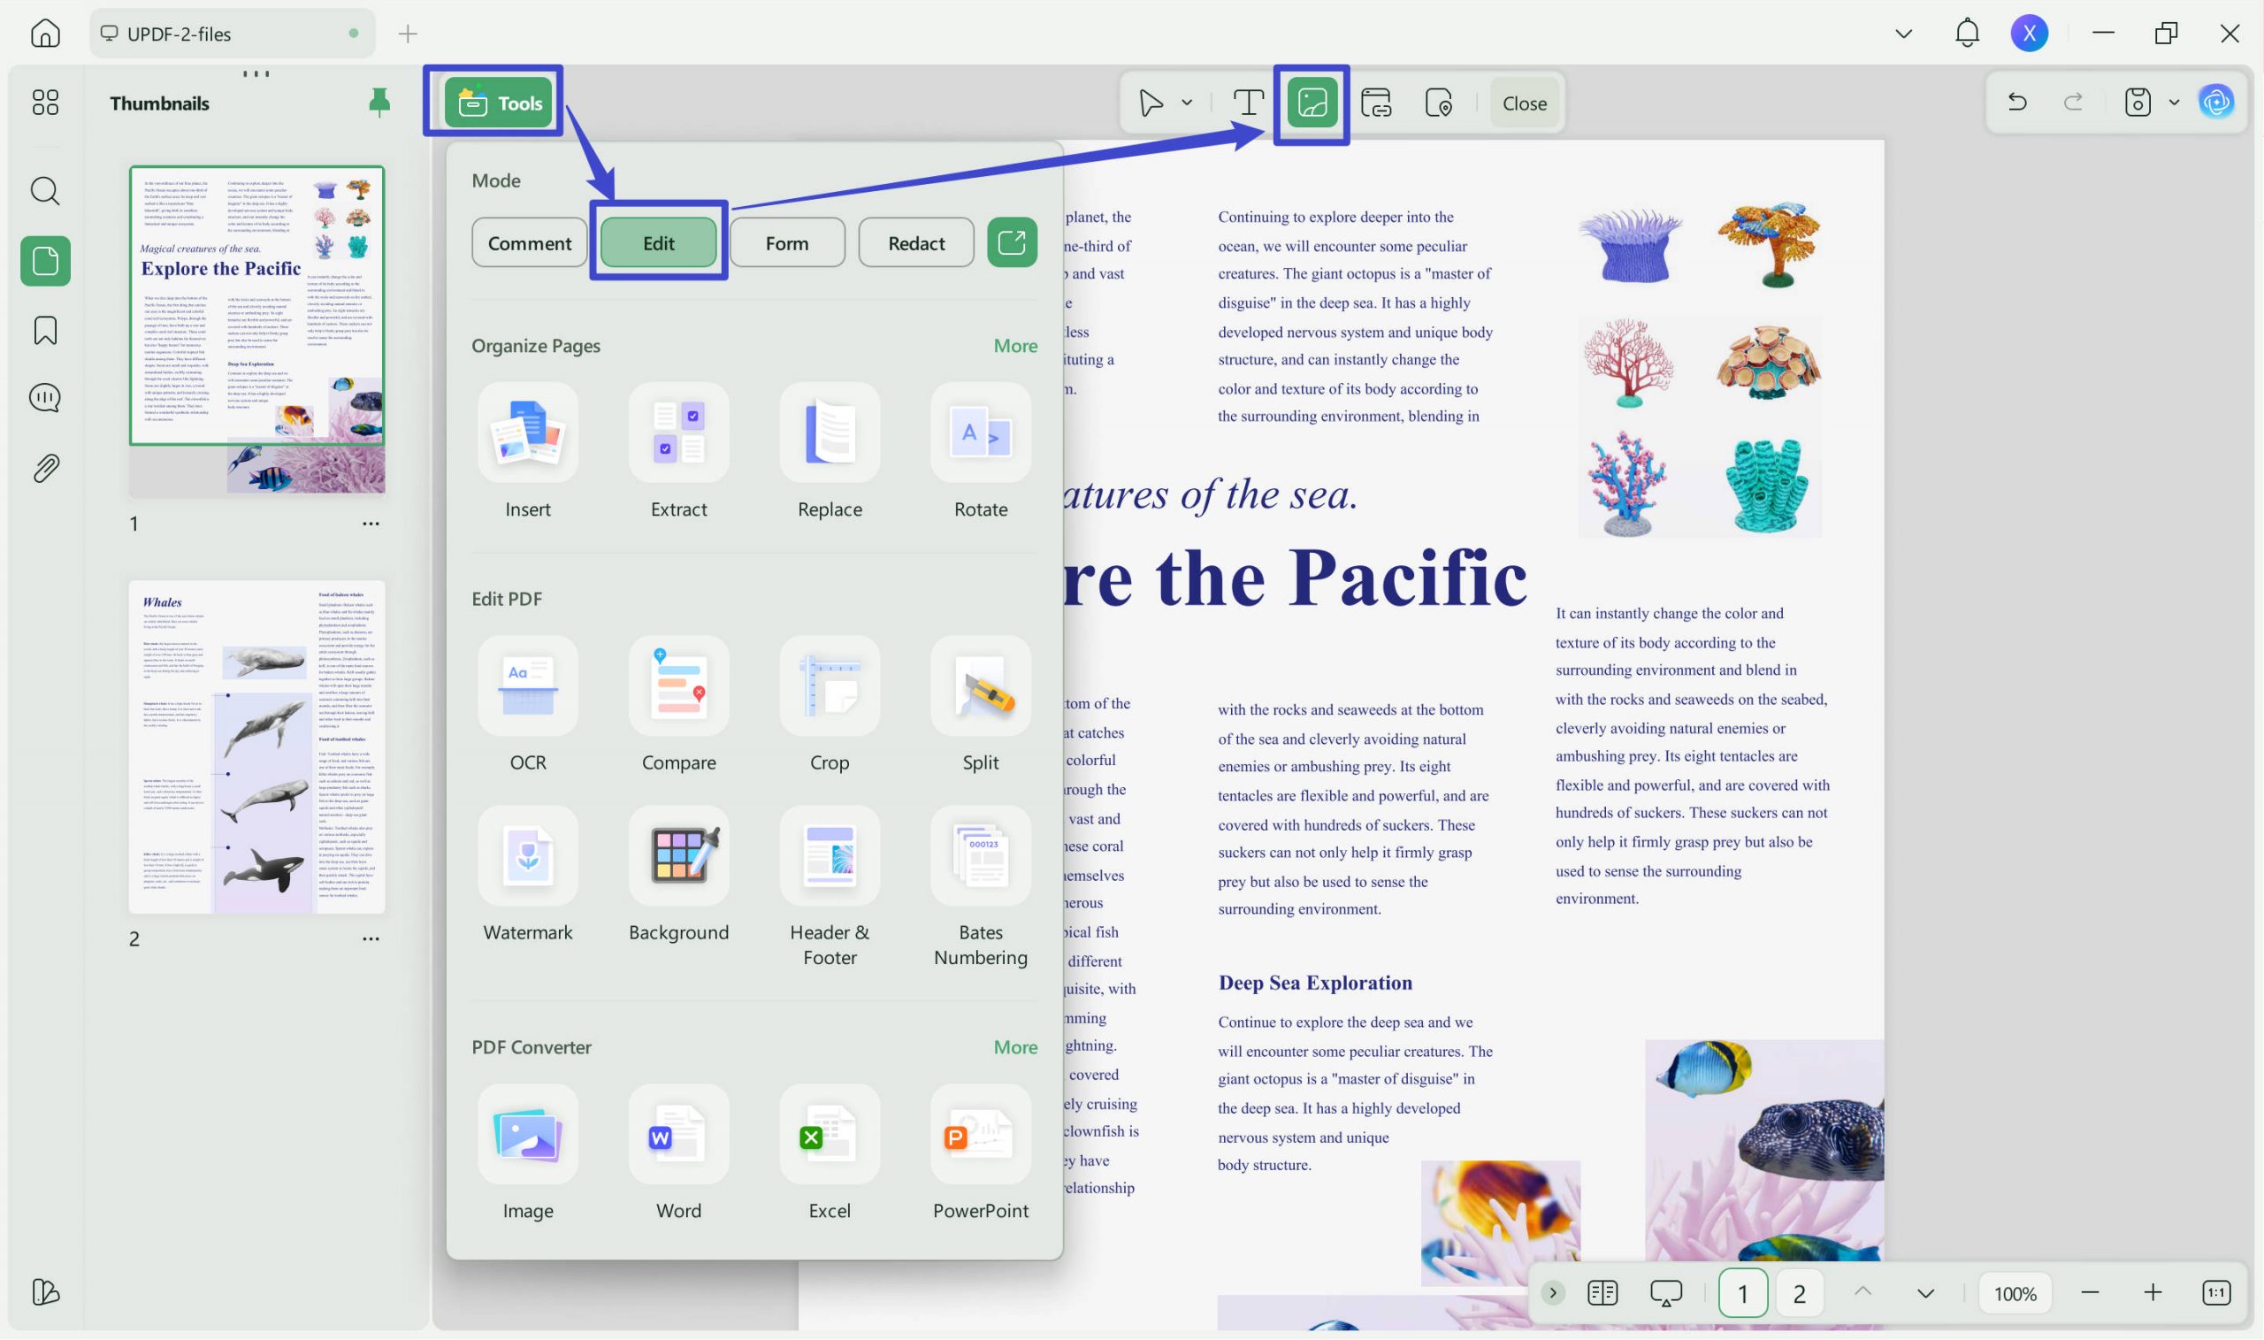
Task: Undo the last action
Action: click(2017, 102)
